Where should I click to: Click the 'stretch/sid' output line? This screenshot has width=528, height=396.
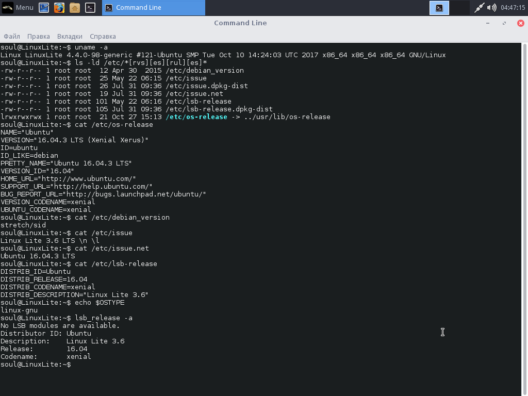pos(23,225)
